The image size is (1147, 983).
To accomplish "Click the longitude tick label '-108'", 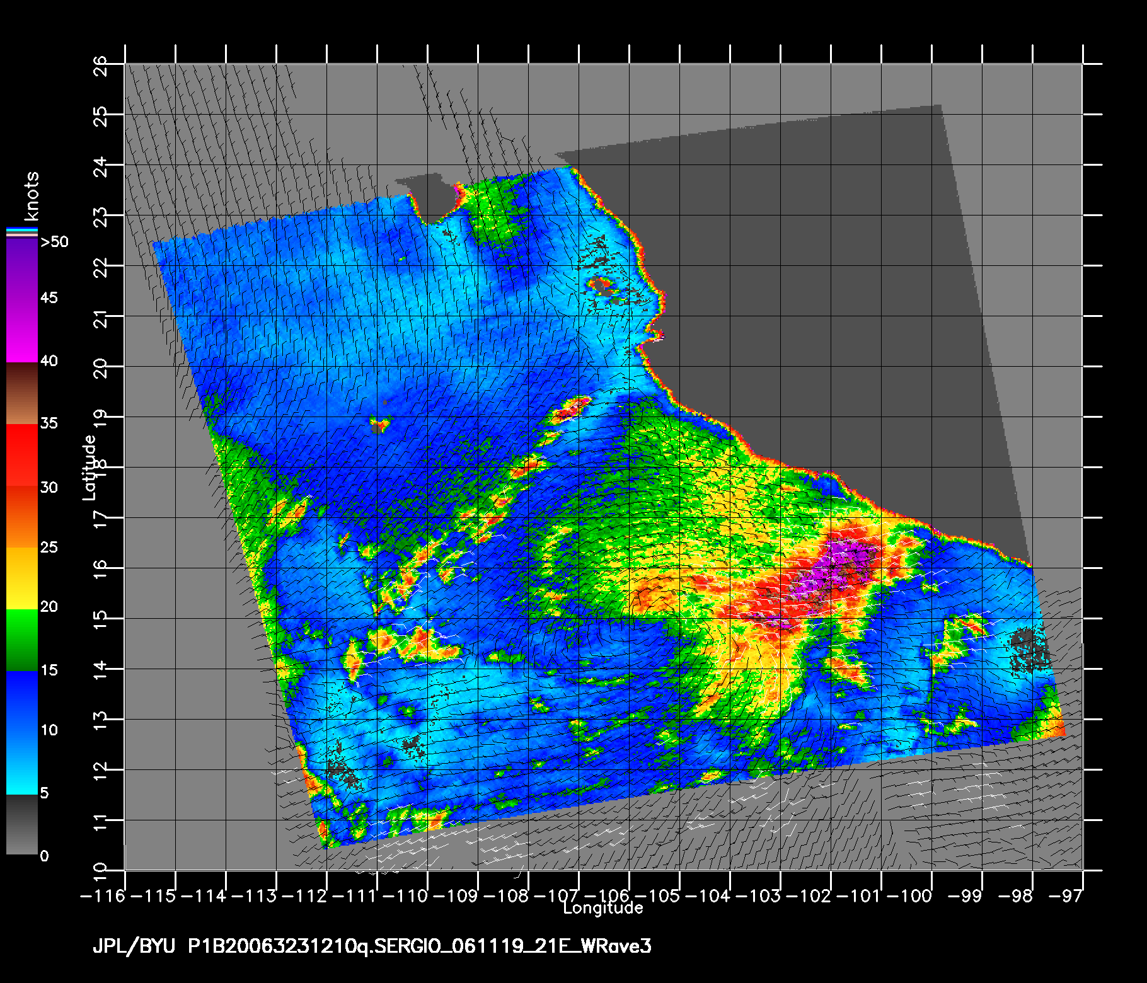I will [x=507, y=896].
